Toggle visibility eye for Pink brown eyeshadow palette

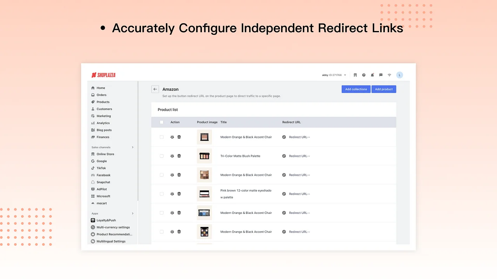coord(172,194)
